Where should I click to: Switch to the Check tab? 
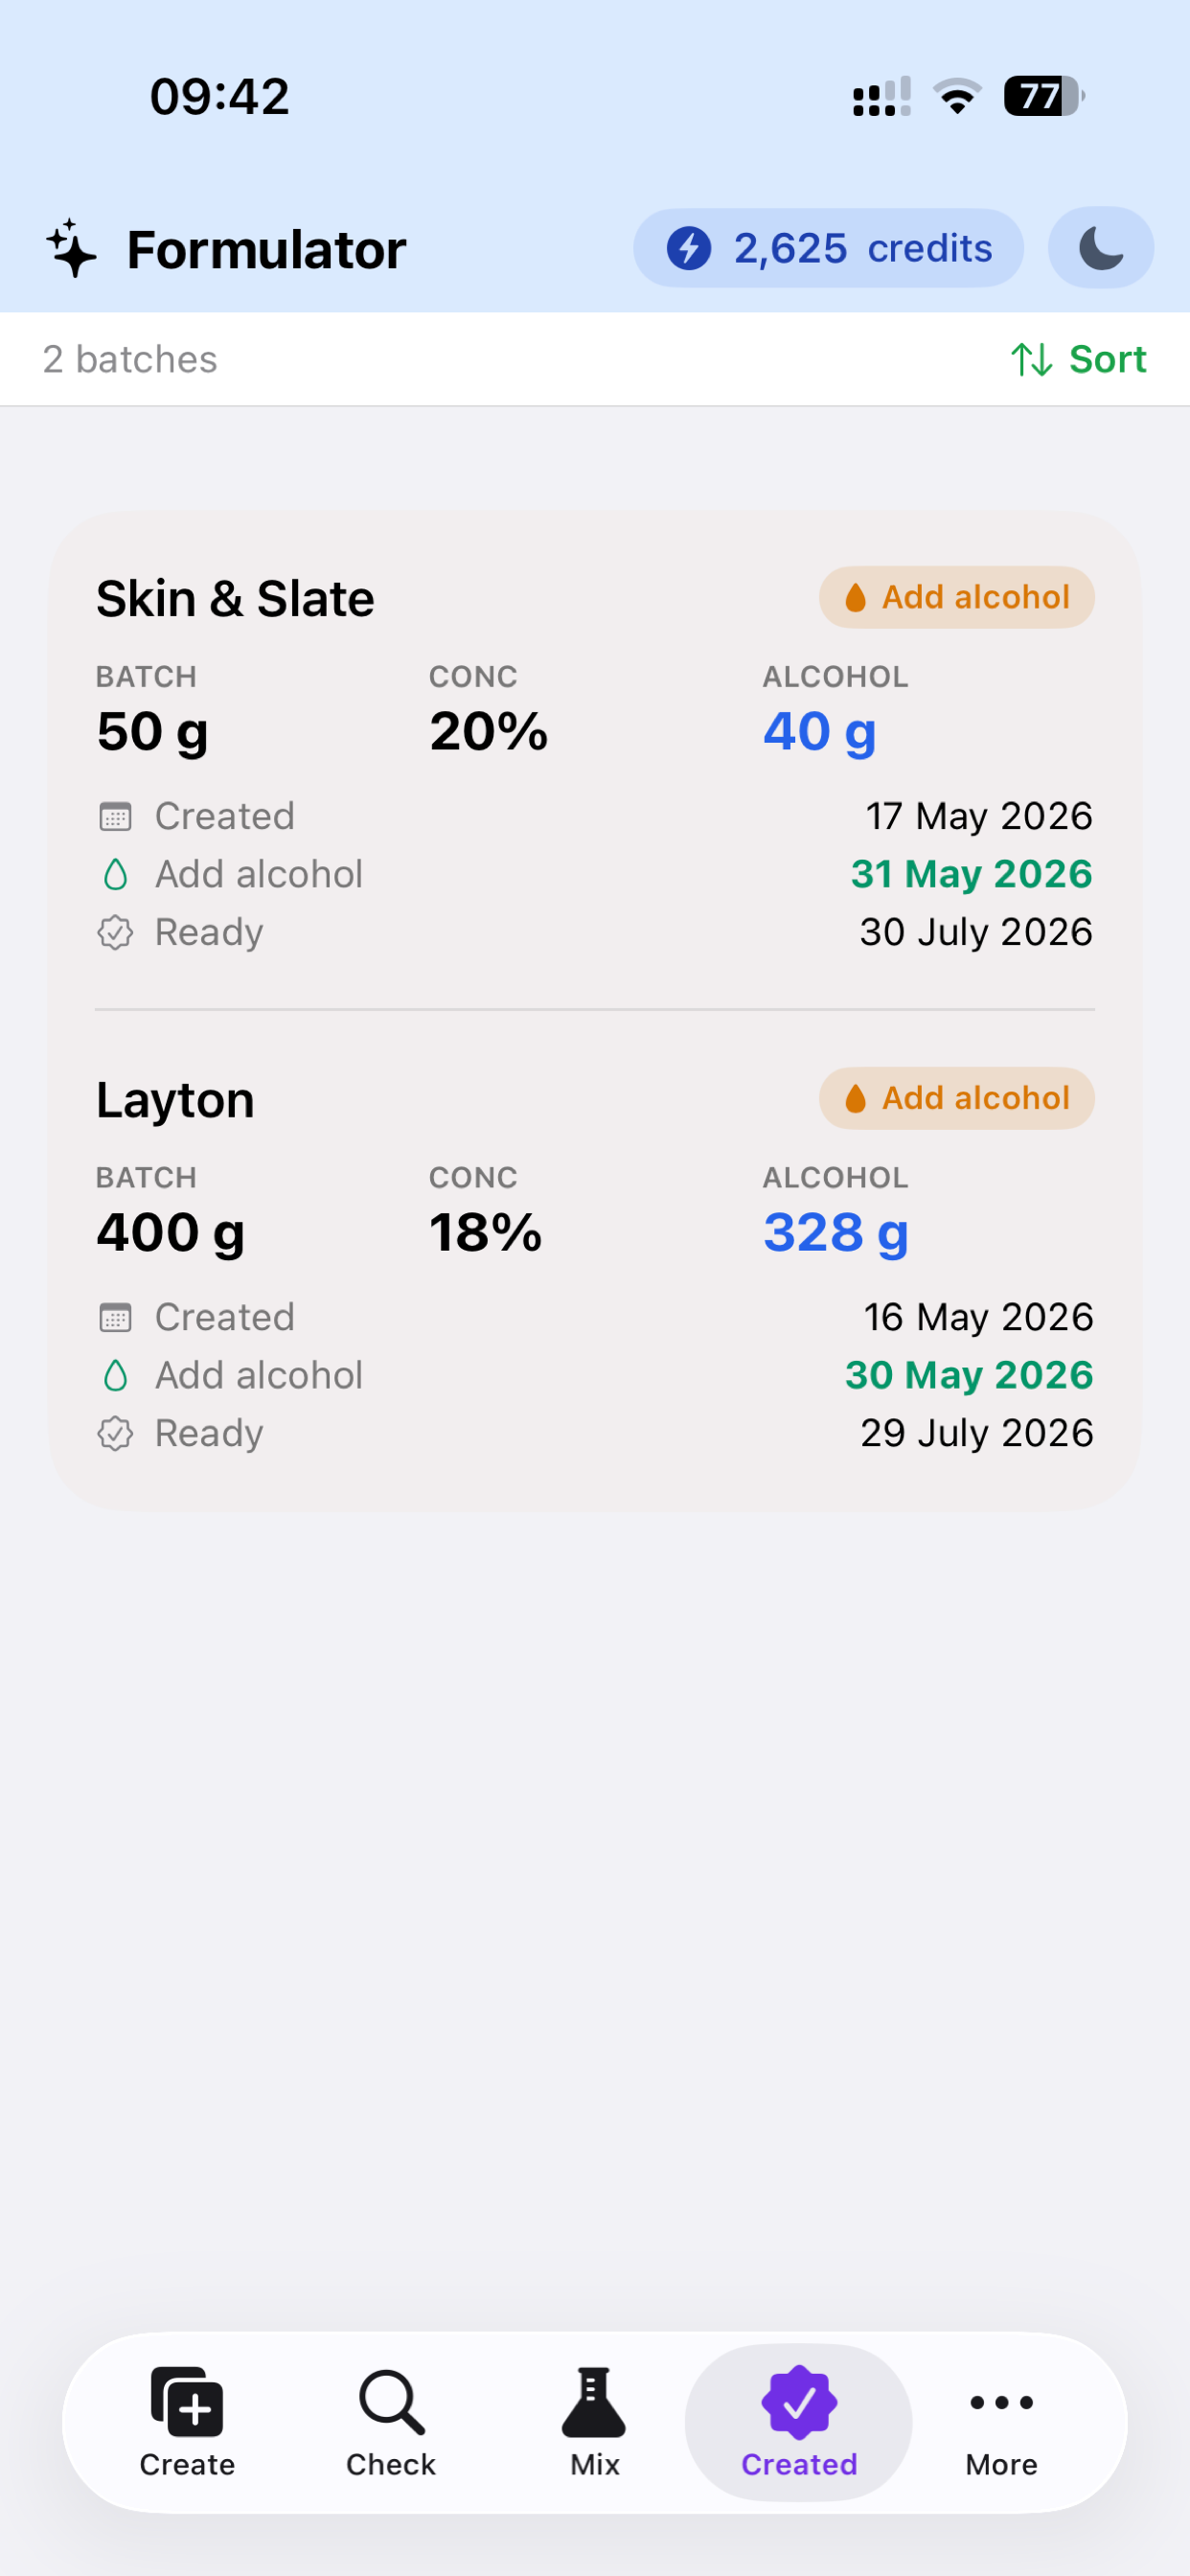point(391,2422)
